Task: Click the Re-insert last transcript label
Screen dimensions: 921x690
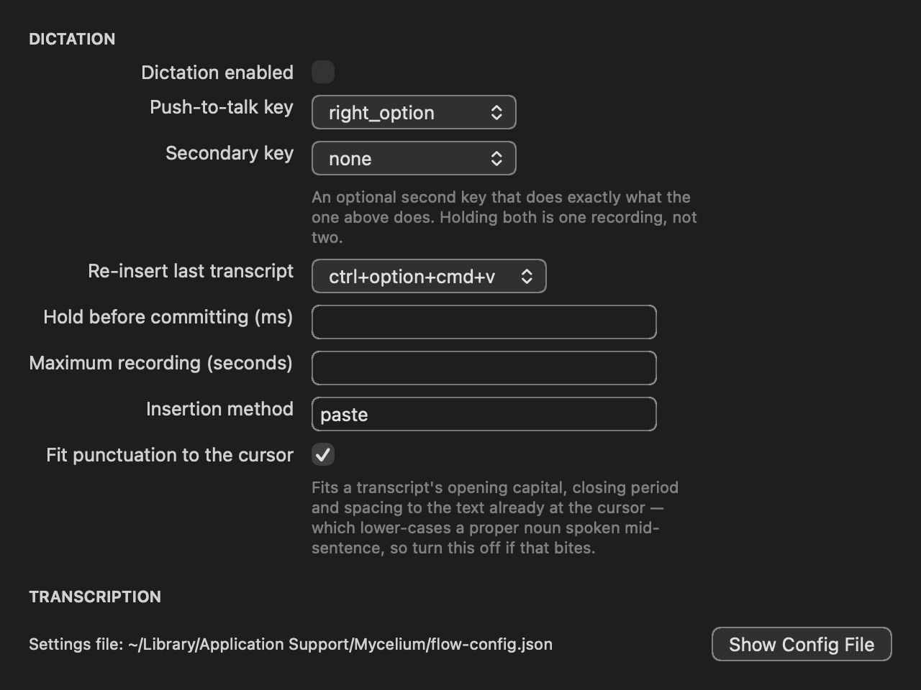Action: tap(191, 271)
